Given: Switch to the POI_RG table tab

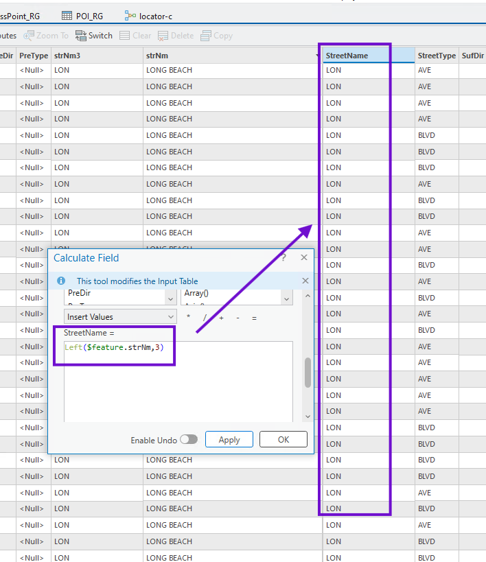Looking at the screenshot, I should [x=82, y=15].
